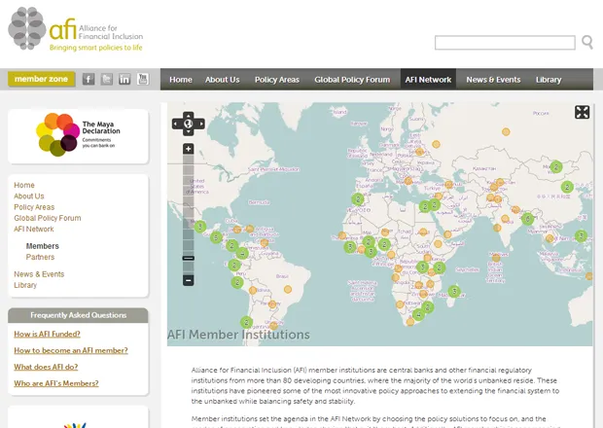Click the search magnifier icon
The height and width of the screenshot is (428, 603).
point(587,42)
